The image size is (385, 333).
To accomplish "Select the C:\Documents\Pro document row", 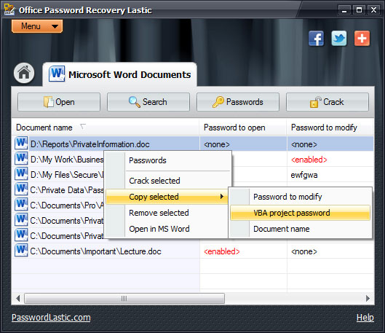I will pyautogui.click(x=67, y=205).
